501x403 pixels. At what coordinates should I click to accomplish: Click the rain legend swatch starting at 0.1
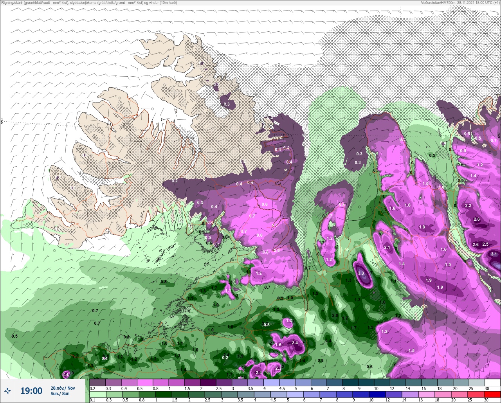point(97,394)
